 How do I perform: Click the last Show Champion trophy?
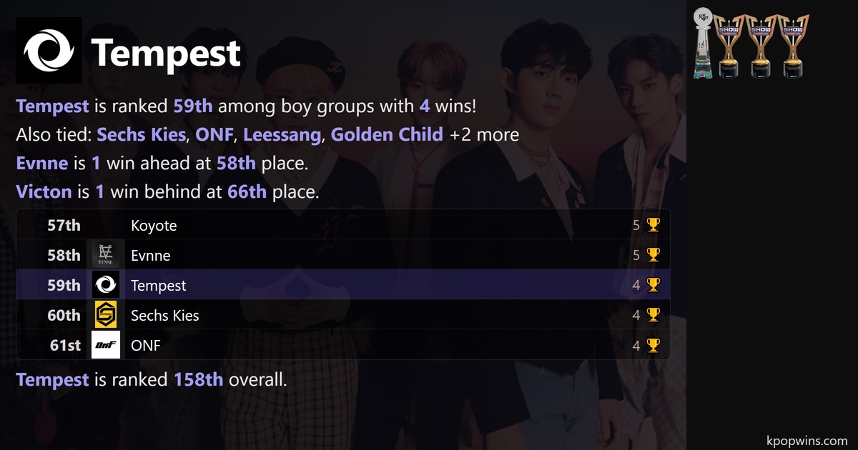click(792, 45)
